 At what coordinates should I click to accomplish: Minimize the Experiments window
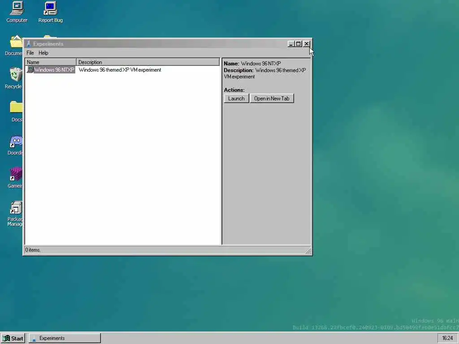pyautogui.click(x=290, y=44)
